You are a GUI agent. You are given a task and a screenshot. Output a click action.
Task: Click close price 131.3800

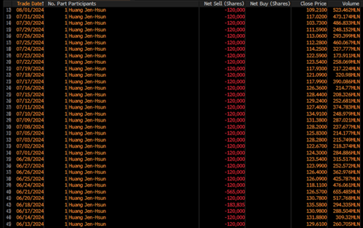point(317,120)
